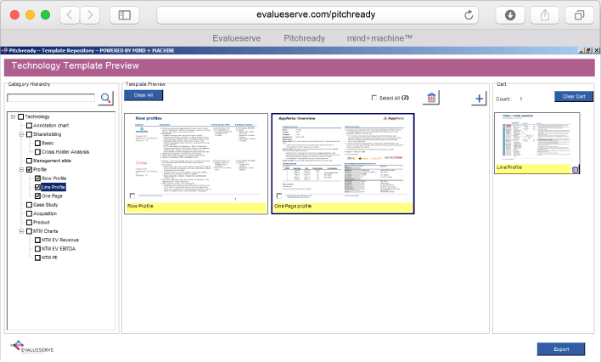Open the Pitchready tab

(x=305, y=38)
